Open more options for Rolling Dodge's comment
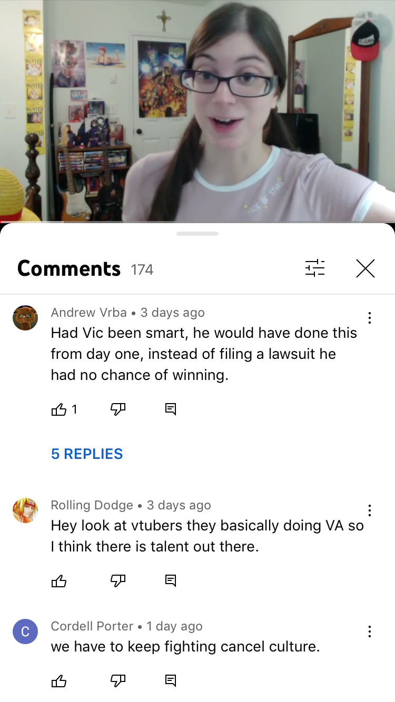Viewport: 395px width, 702px height. 370,510
